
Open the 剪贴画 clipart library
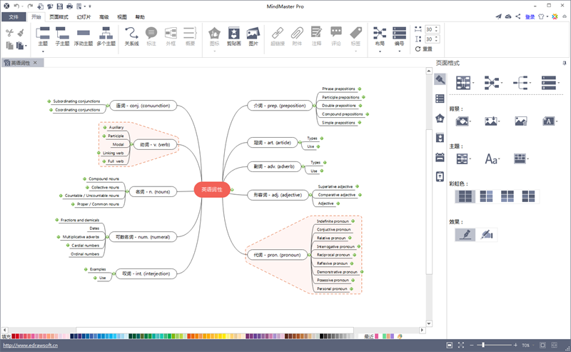click(234, 36)
